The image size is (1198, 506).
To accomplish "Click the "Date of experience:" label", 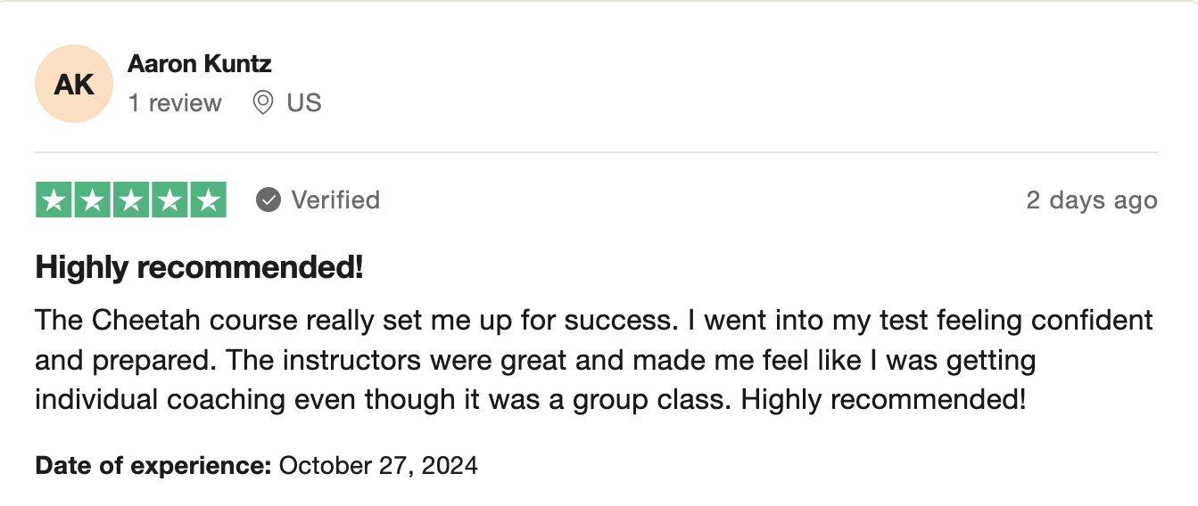I will [153, 465].
